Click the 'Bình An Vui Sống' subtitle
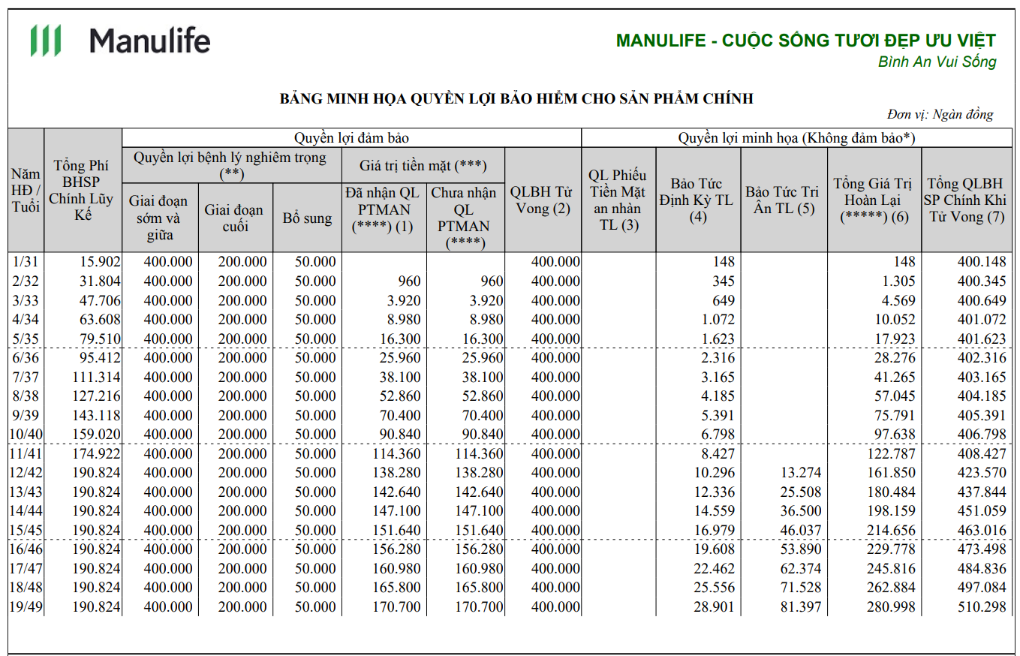This screenshot has height=656, width=1020. click(x=937, y=62)
